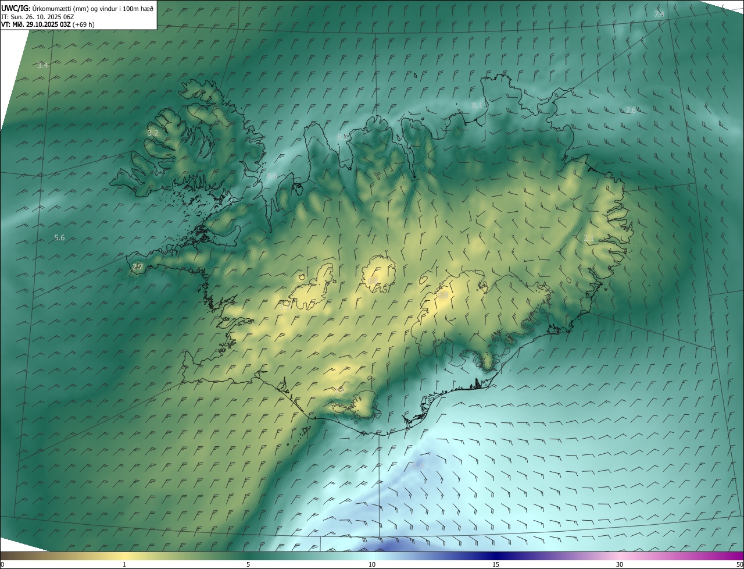744x569 pixels.
Task: Click the 'IT: Sun. 26. 10. 2025 06Z' line
Action: pyautogui.click(x=37, y=17)
